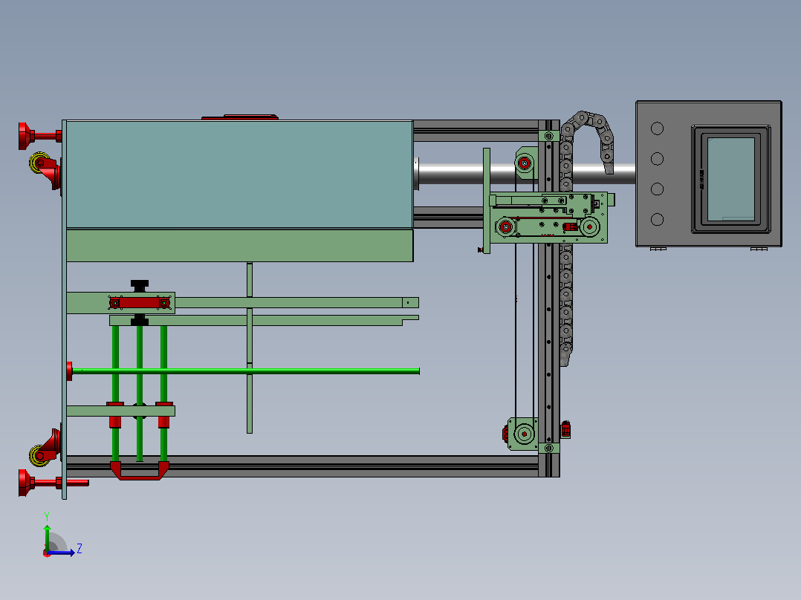Select the red bar with two bearing ends
This screenshot has height=600, width=801.
point(140,303)
